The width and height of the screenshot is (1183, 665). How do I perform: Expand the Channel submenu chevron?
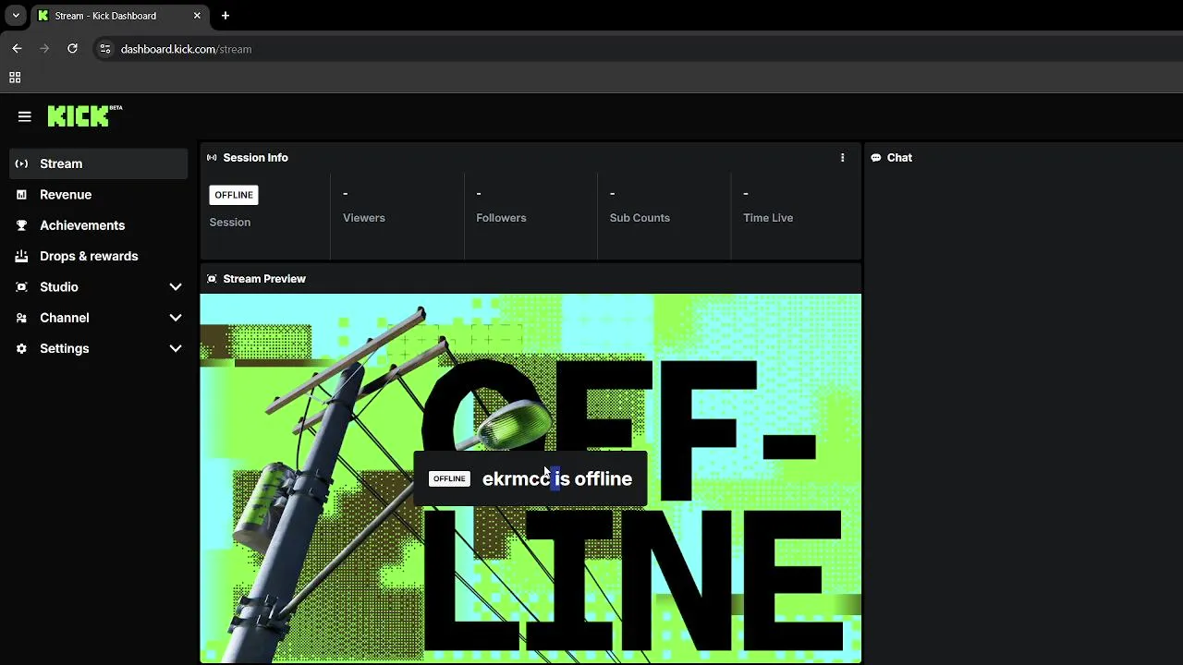pyautogui.click(x=176, y=318)
